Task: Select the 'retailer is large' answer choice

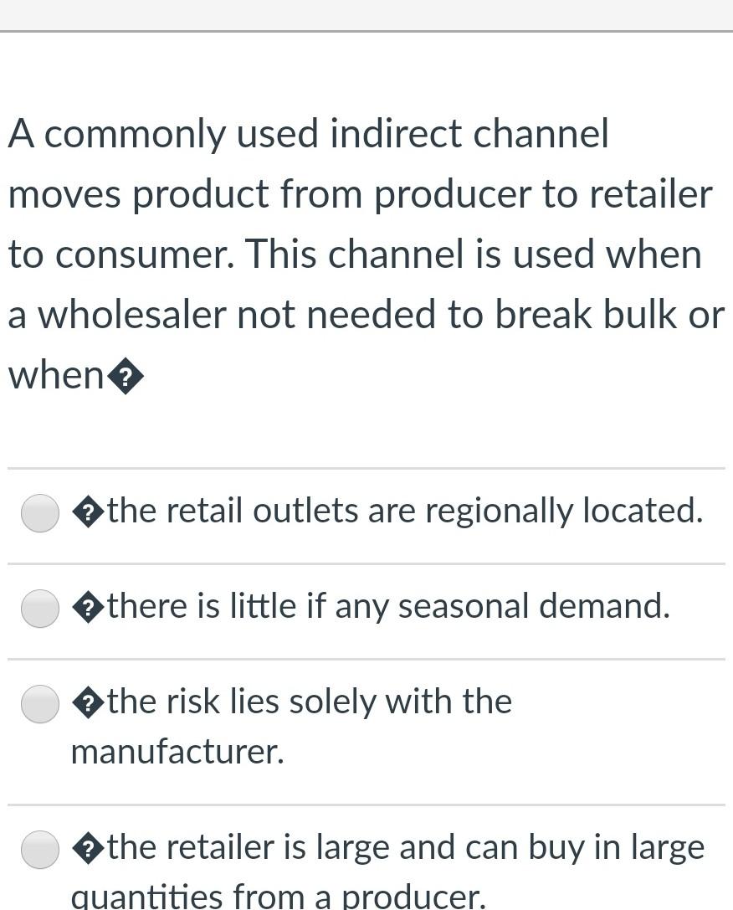Action: 39,848
